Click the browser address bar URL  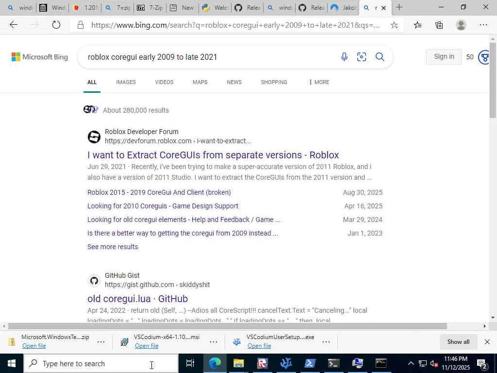(x=235, y=25)
